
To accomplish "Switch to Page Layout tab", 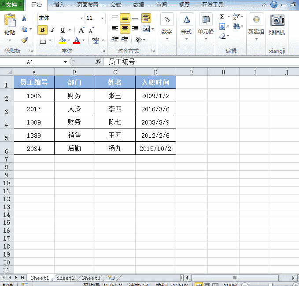I will pyautogui.click(x=88, y=5).
